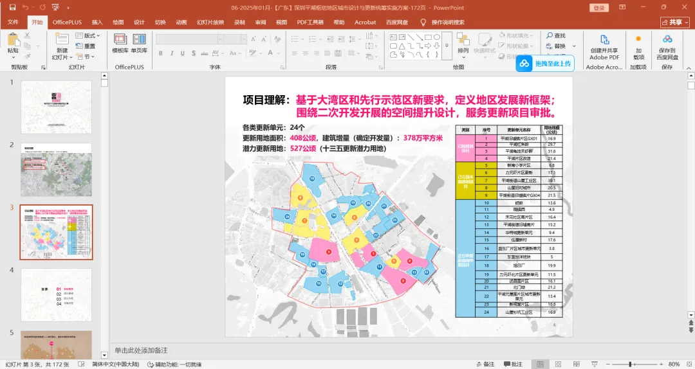Image resolution: width=695 pixels, height=369 pixels.
Task: Expand the 版式 layout dropdown
Action: click(88, 35)
